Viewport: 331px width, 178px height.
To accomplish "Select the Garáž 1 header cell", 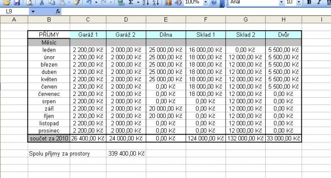I will click(88, 35).
